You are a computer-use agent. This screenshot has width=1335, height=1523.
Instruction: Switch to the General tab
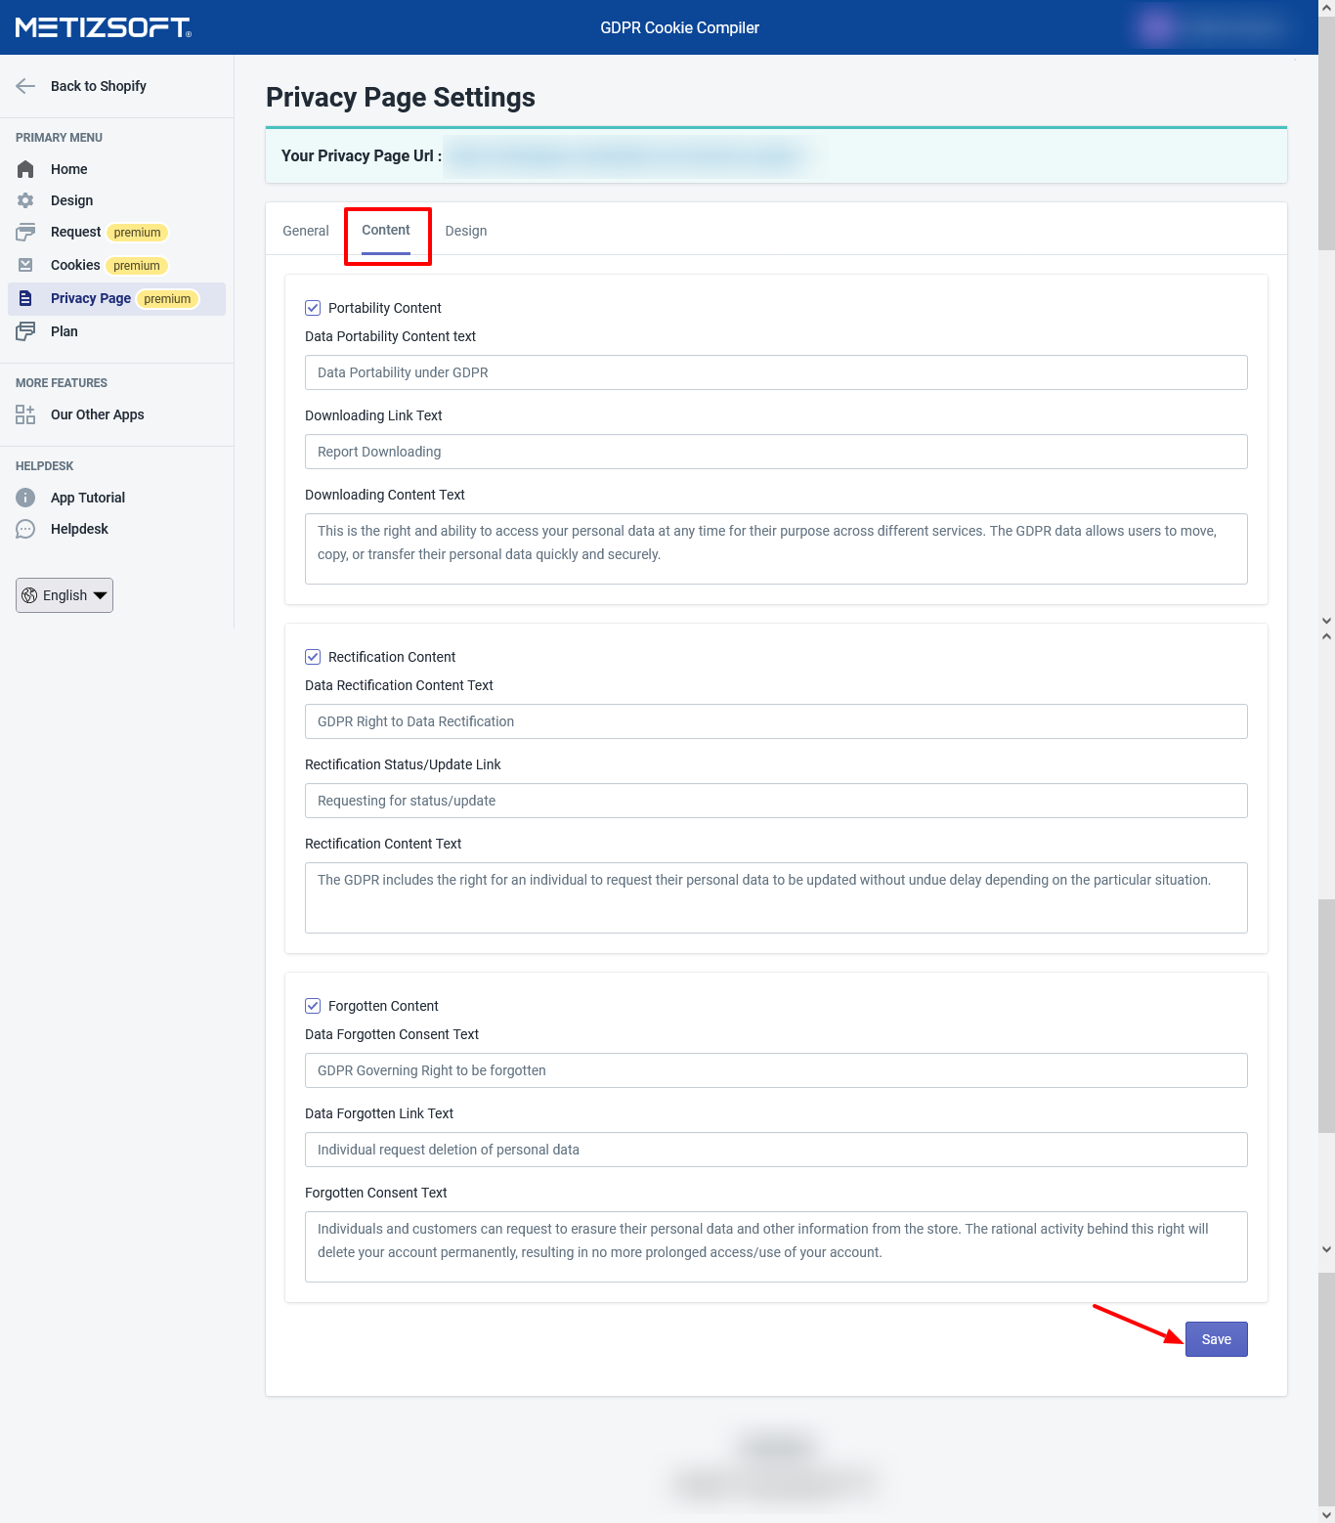point(306,231)
